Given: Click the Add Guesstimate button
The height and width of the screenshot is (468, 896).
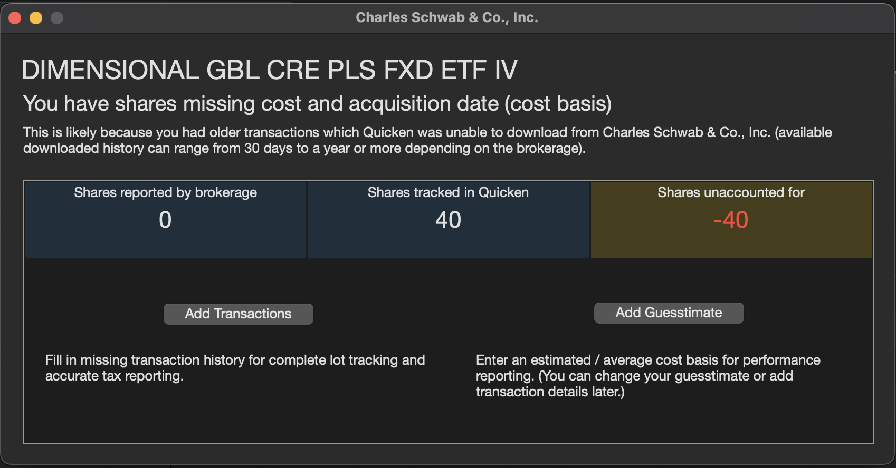Looking at the screenshot, I should tap(669, 313).
